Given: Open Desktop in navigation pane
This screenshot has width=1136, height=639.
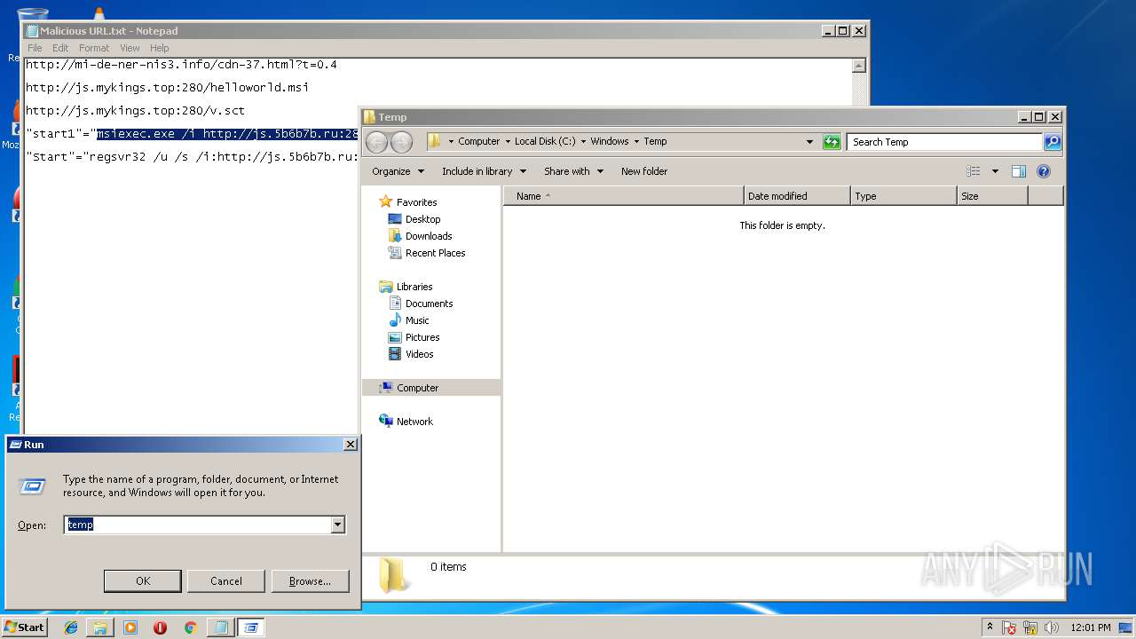Looking at the screenshot, I should 422,219.
